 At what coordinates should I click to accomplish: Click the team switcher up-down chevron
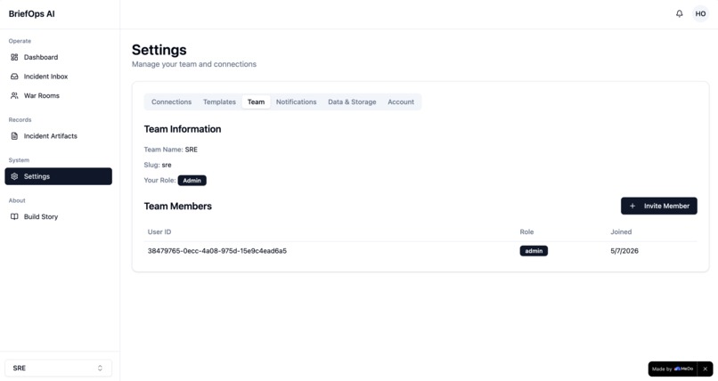click(100, 368)
